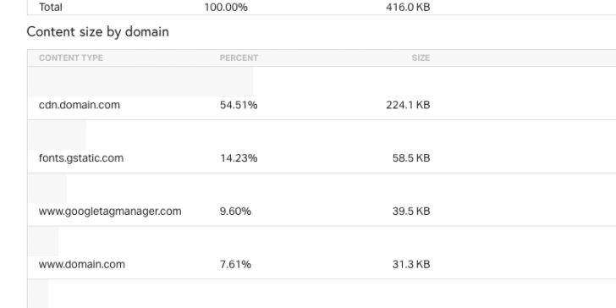Click the Content size by domain heading
Viewport: 616px width, 308px height.
[x=98, y=32]
